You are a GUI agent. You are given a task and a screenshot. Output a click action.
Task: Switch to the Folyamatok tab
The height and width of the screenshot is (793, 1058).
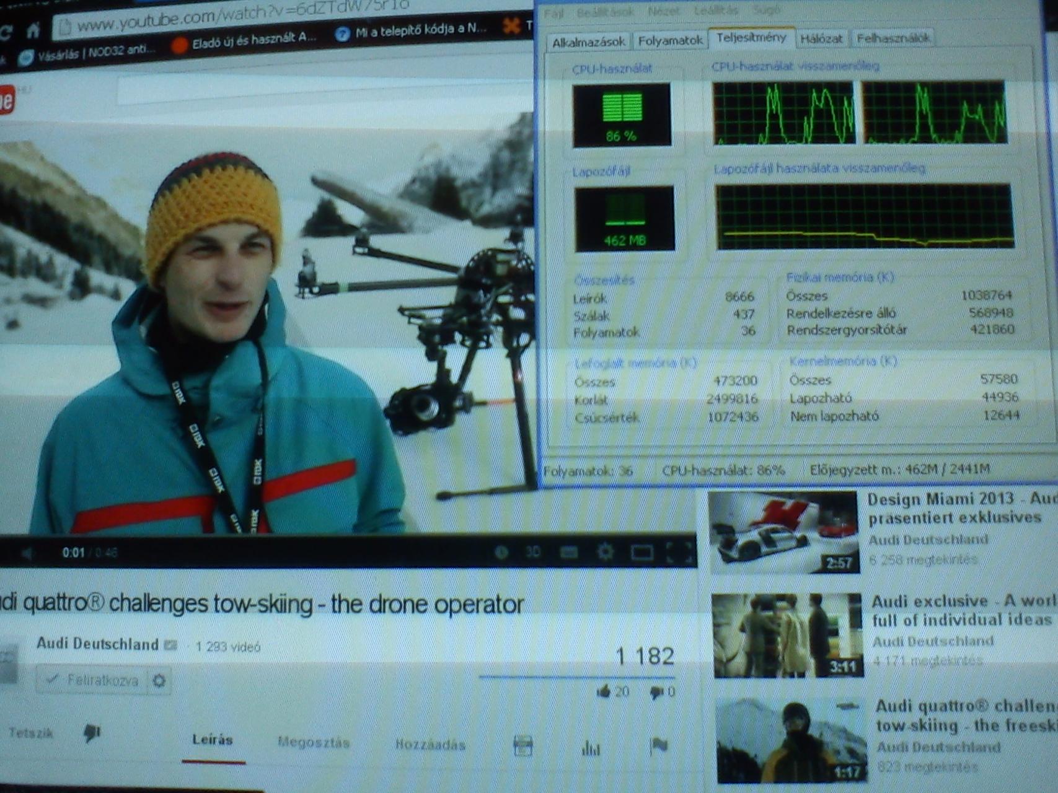[x=670, y=41]
